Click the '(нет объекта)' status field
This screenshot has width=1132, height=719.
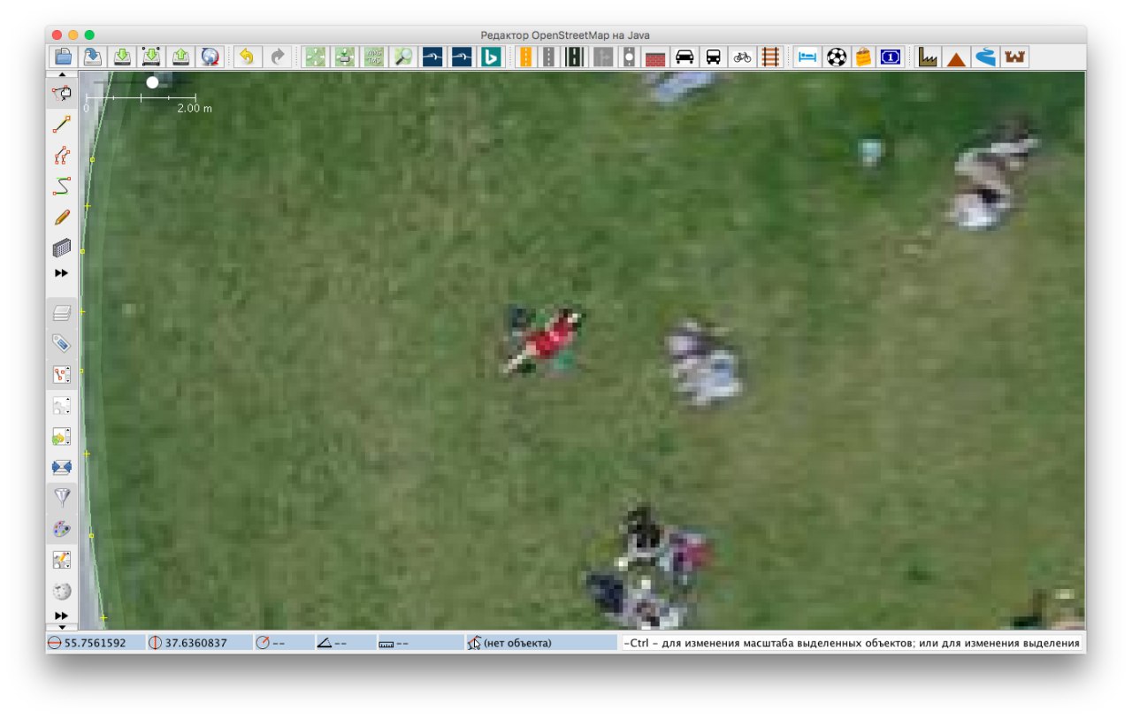click(542, 643)
